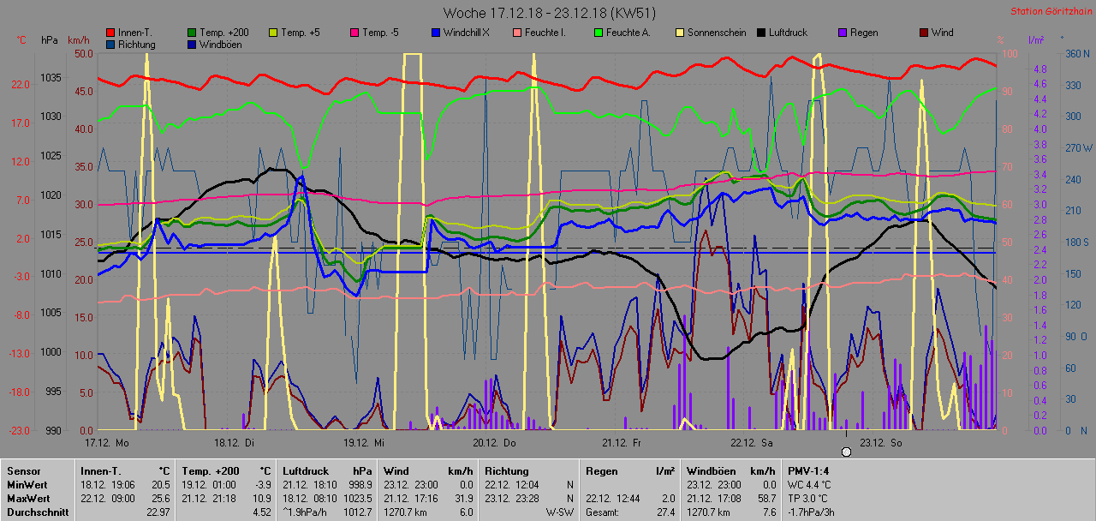Click the Wind maximum value '31.9'
This screenshot has height=521, width=1096.
coord(462,498)
